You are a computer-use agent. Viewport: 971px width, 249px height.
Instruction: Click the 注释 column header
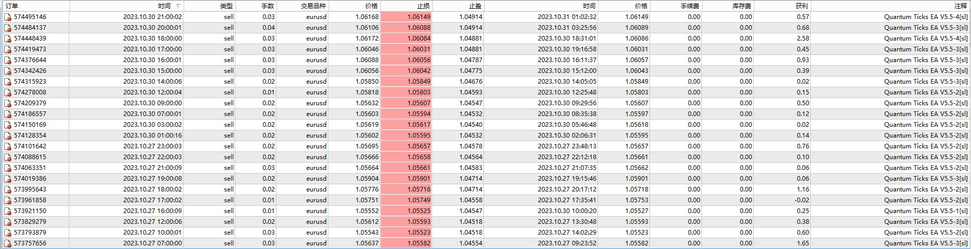point(890,6)
